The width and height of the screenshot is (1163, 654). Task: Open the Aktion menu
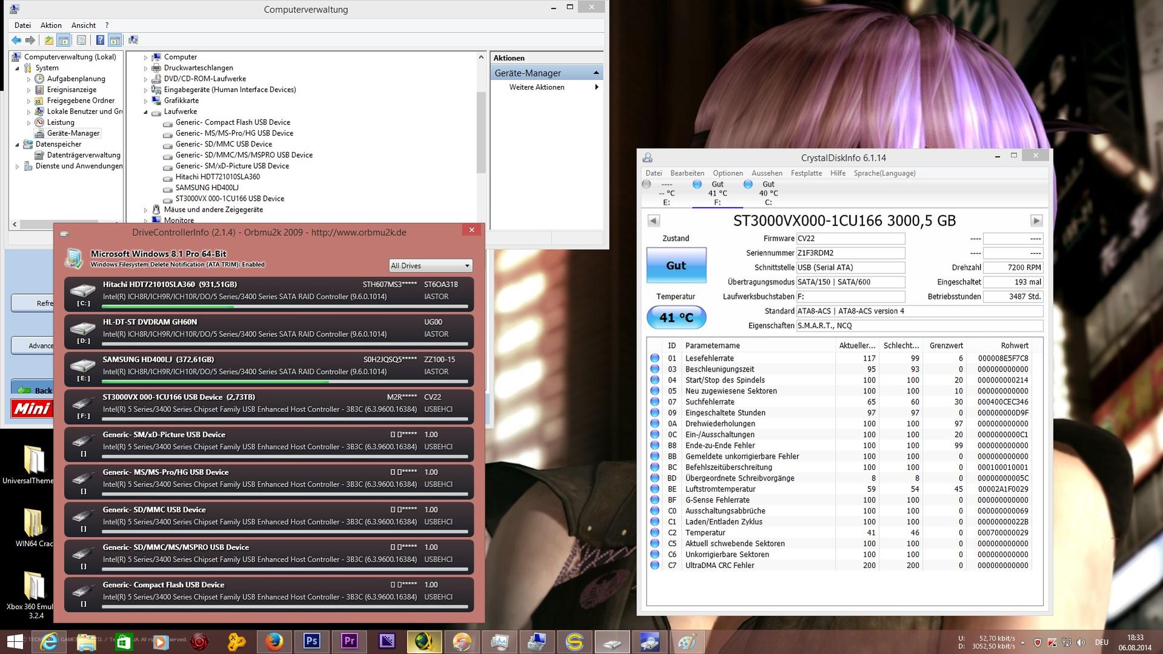51,25
